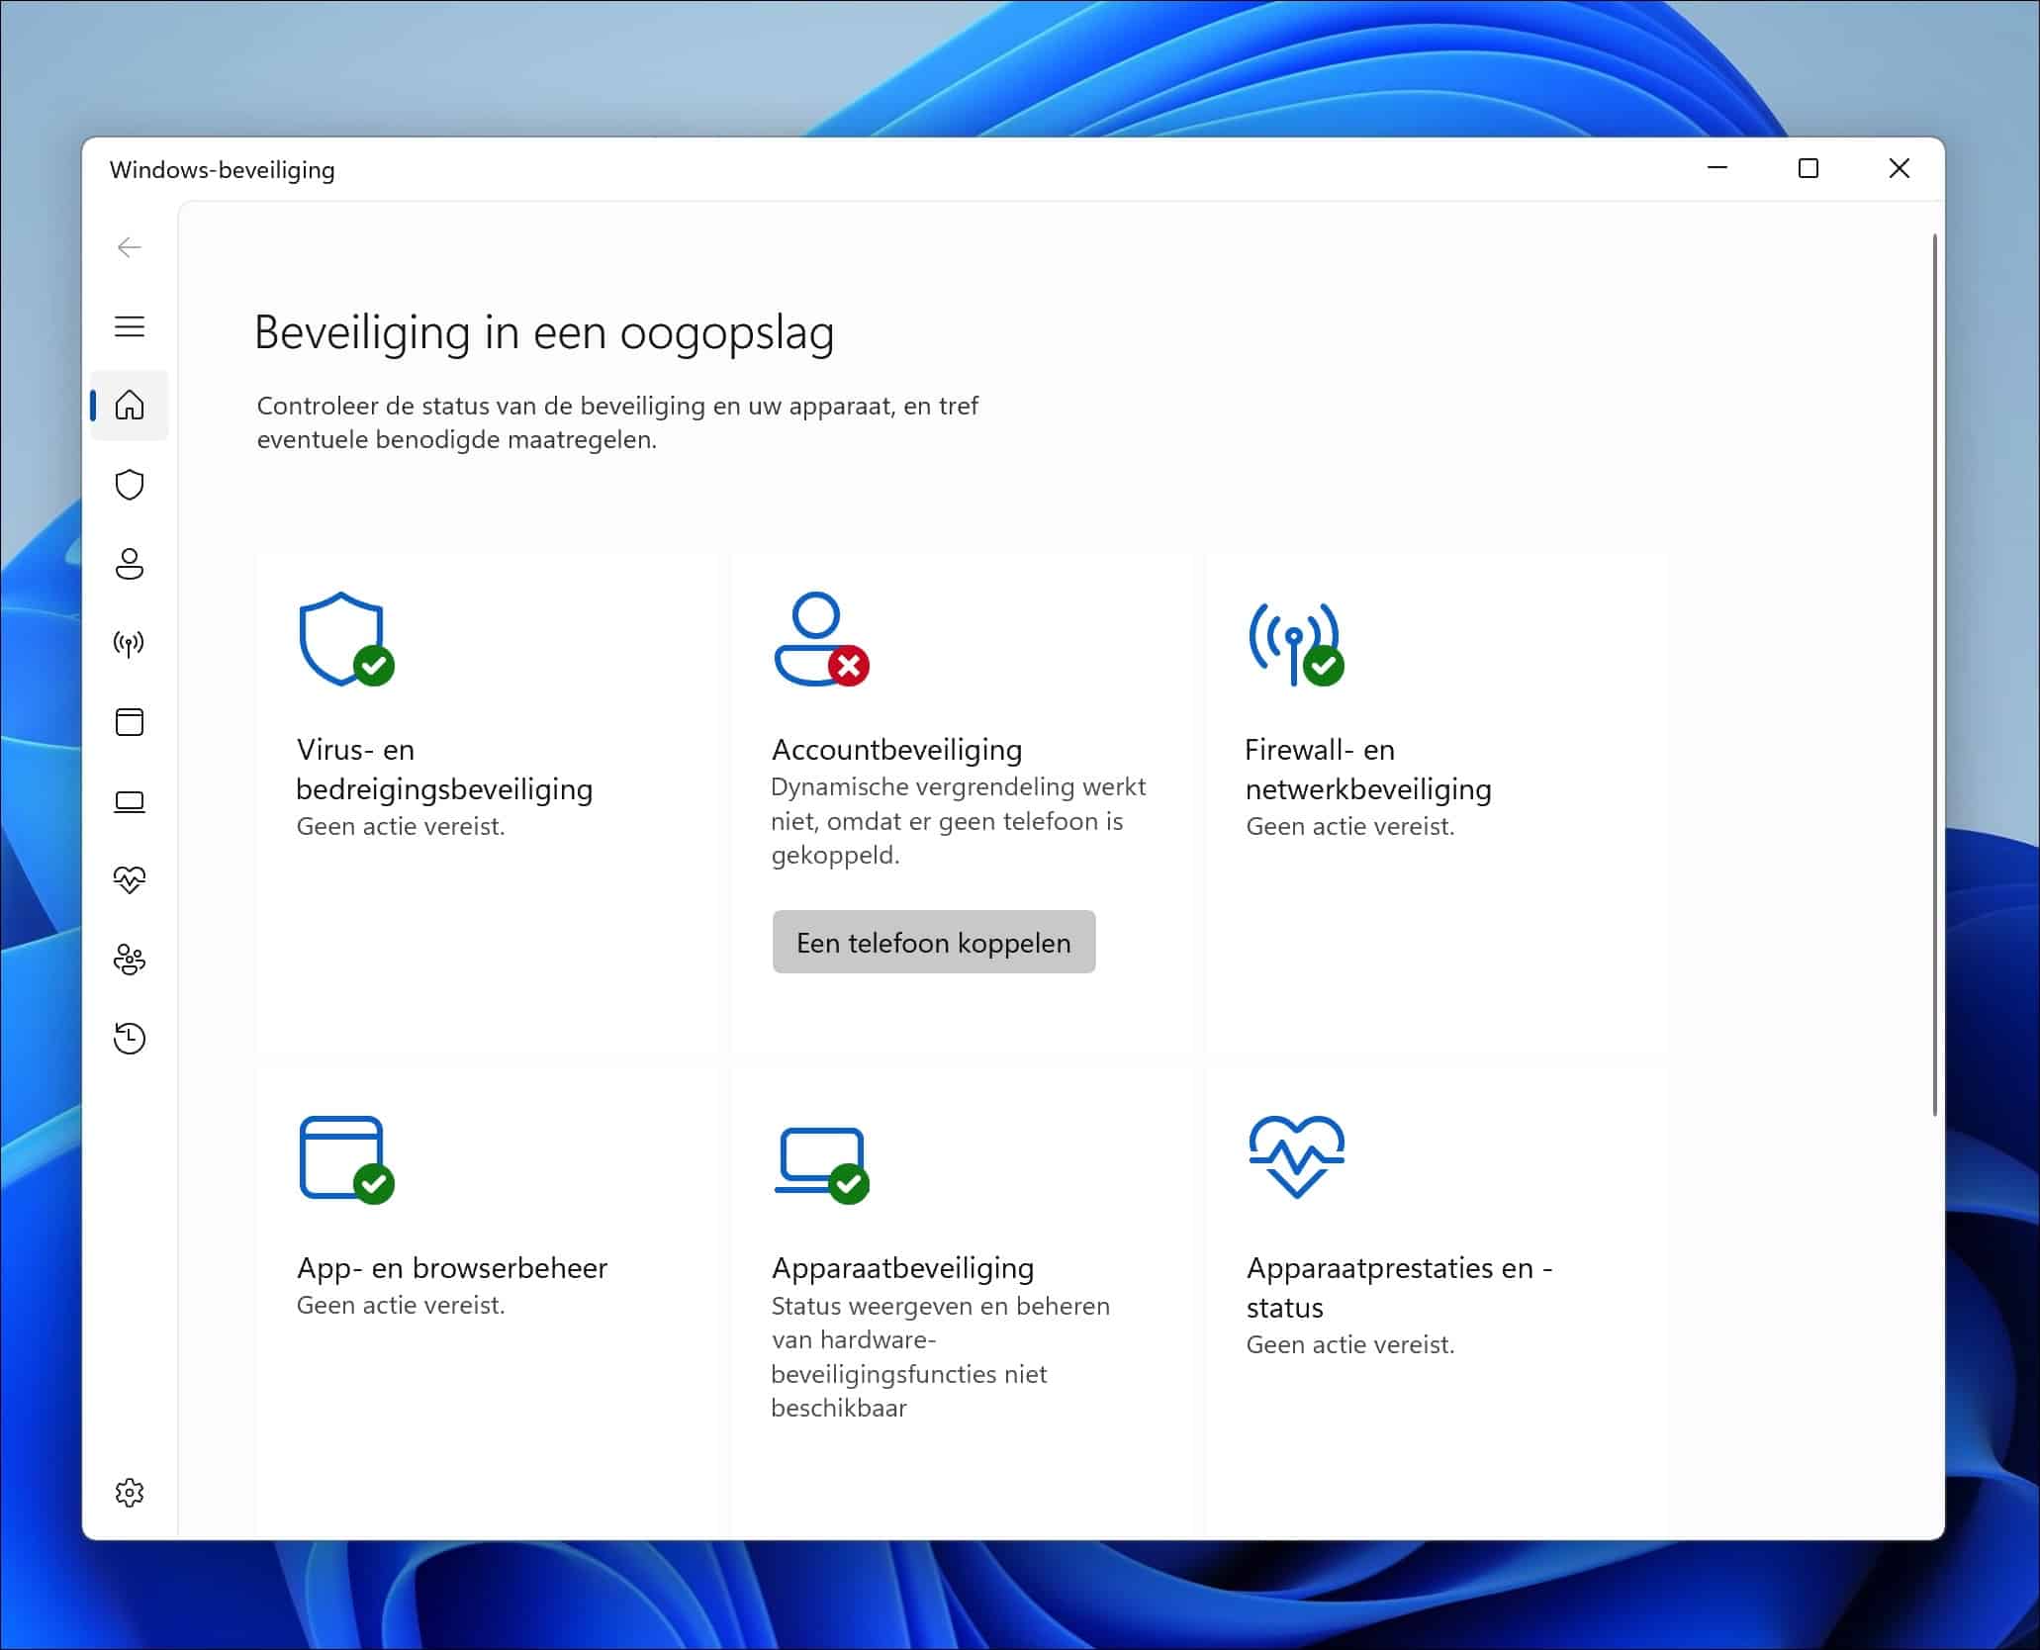The width and height of the screenshot is (2040, 1650).
Task: Open device security laptop sidebar icon
Action: tap(130, 801)
